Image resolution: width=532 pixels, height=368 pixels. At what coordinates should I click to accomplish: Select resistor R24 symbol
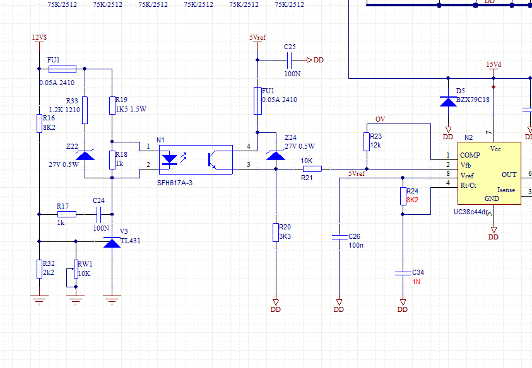click(x=403, y=196)
